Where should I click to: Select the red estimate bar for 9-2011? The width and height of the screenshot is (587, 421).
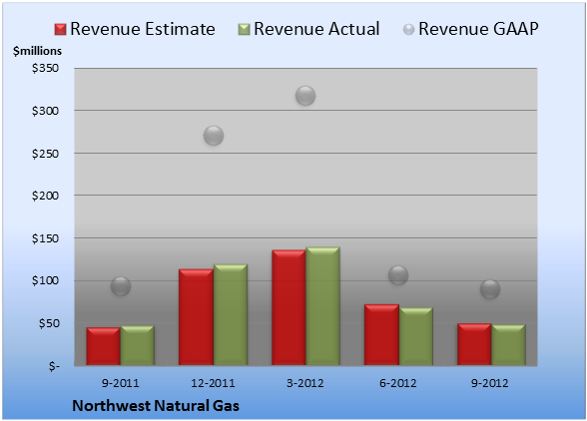(104, 346)
